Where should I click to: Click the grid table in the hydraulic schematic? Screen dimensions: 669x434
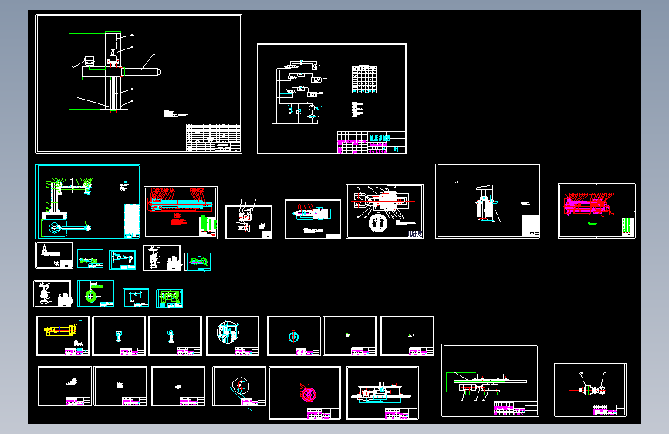364,80
